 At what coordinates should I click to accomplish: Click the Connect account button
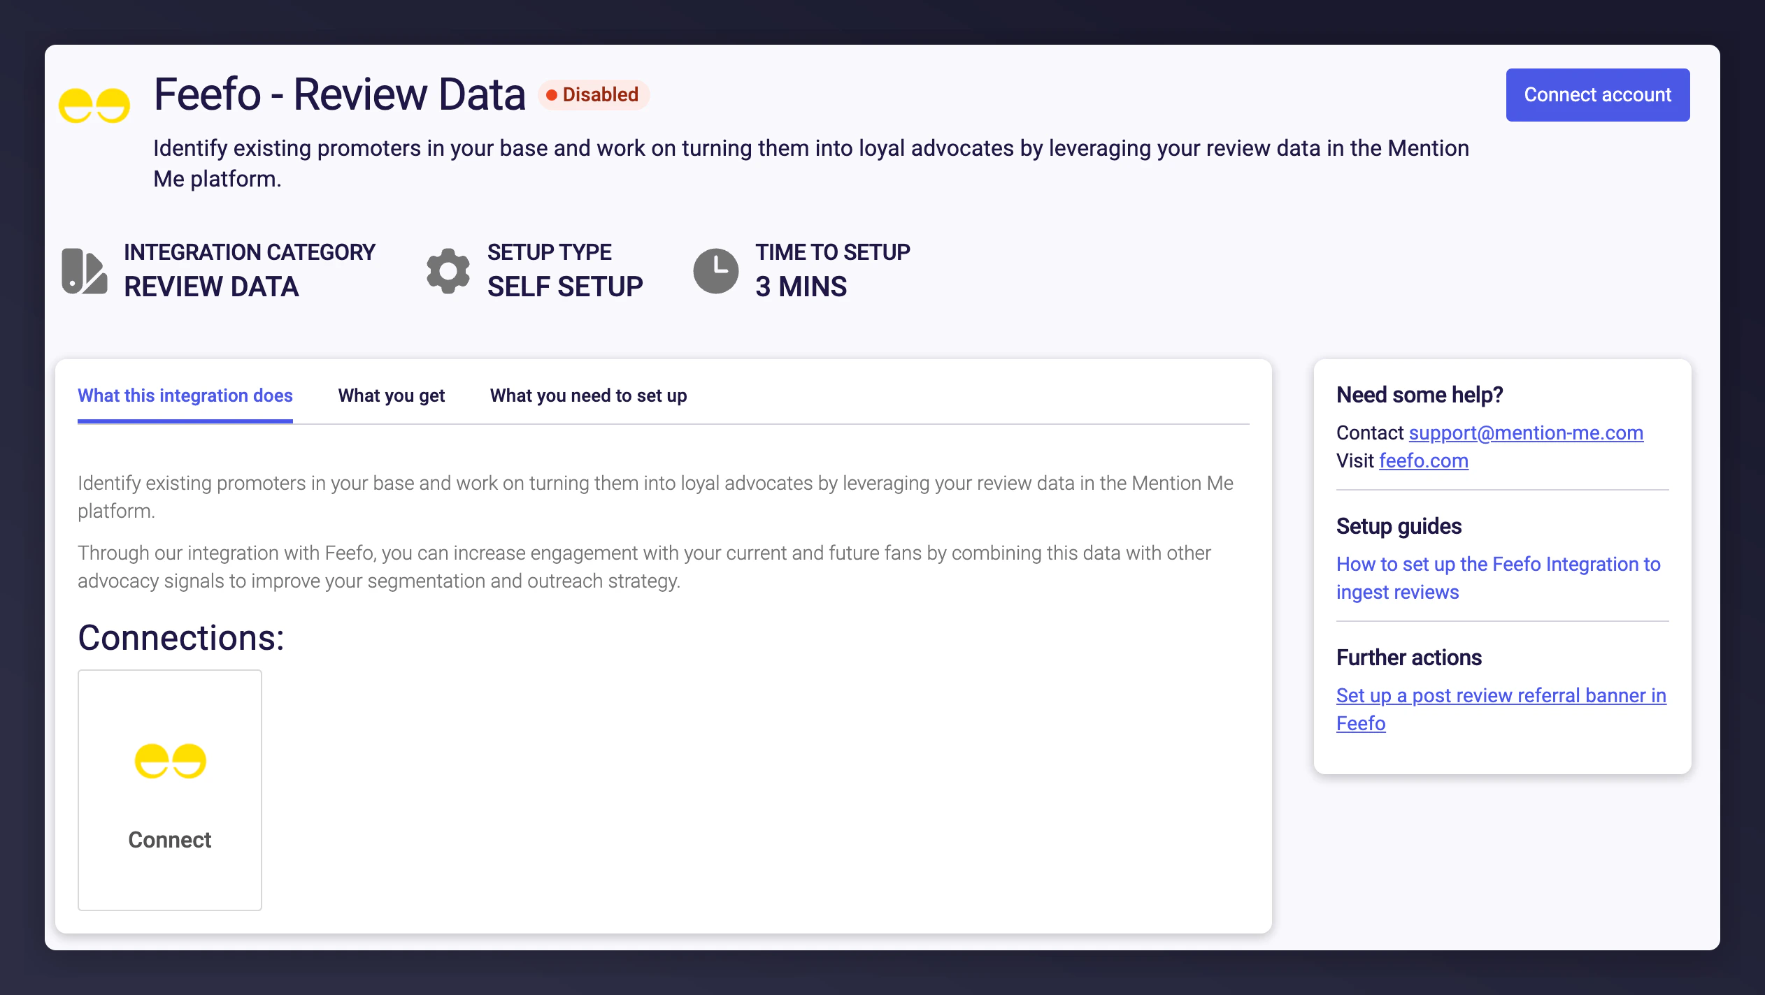(1598, 95)
